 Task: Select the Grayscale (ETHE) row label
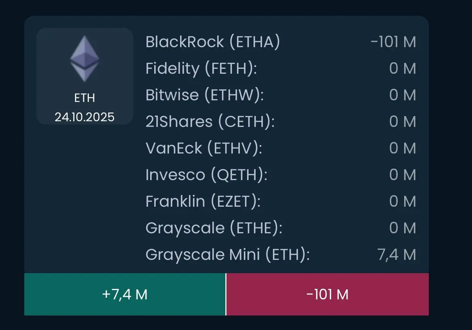click(214, 228)
